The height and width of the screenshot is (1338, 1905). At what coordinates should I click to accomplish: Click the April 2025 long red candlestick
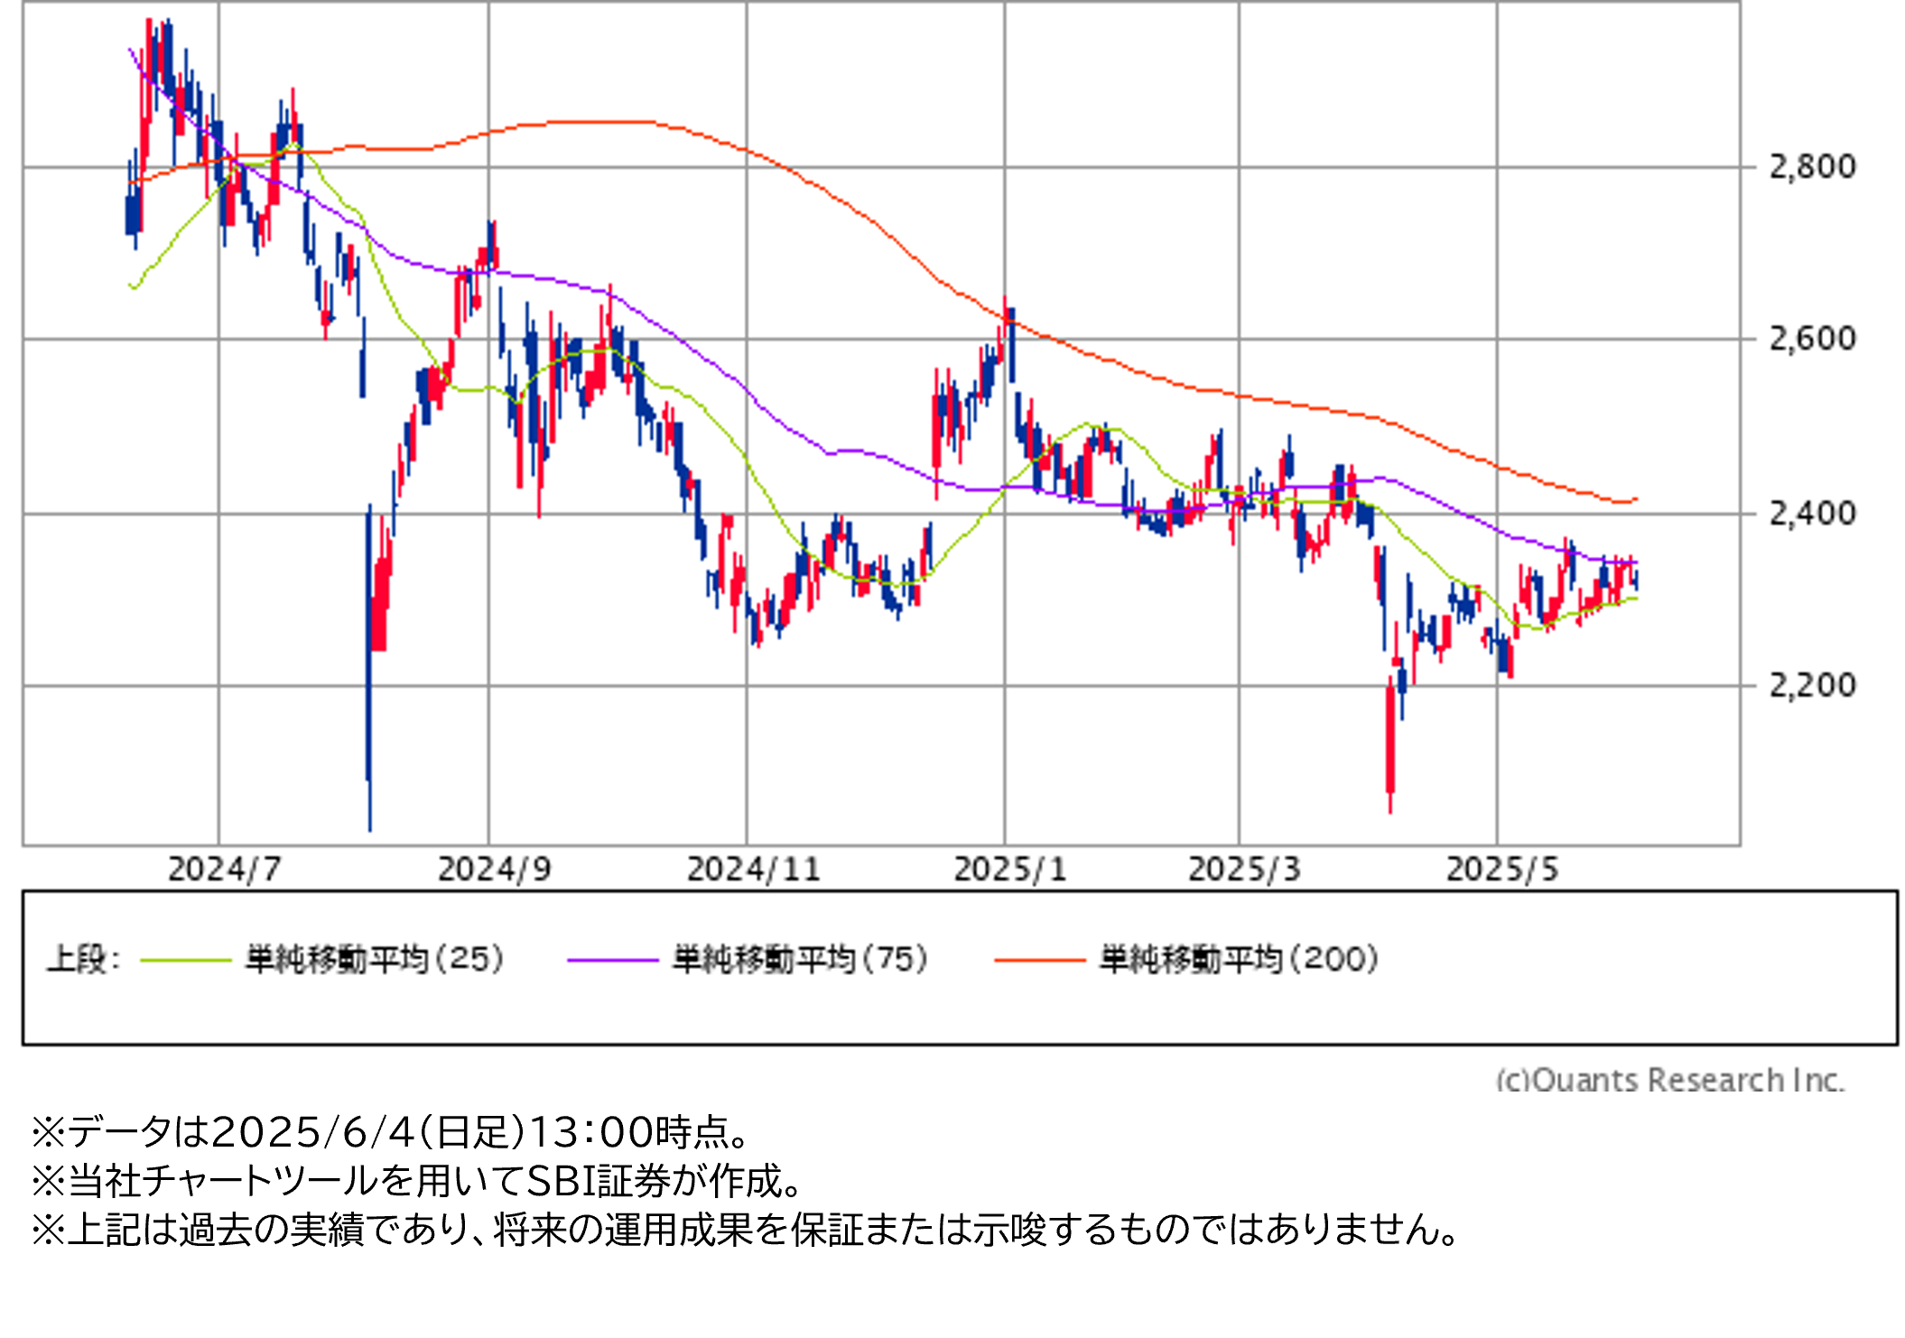[1390, 740]
